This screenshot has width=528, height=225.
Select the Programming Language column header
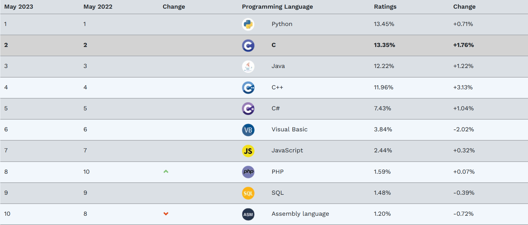[x=277, y=7]
